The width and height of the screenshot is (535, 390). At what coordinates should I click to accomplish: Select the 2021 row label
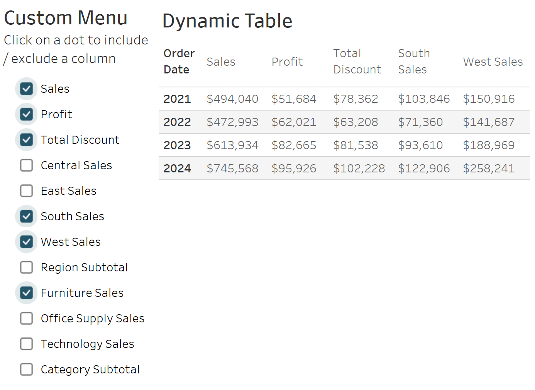[177, 99]
